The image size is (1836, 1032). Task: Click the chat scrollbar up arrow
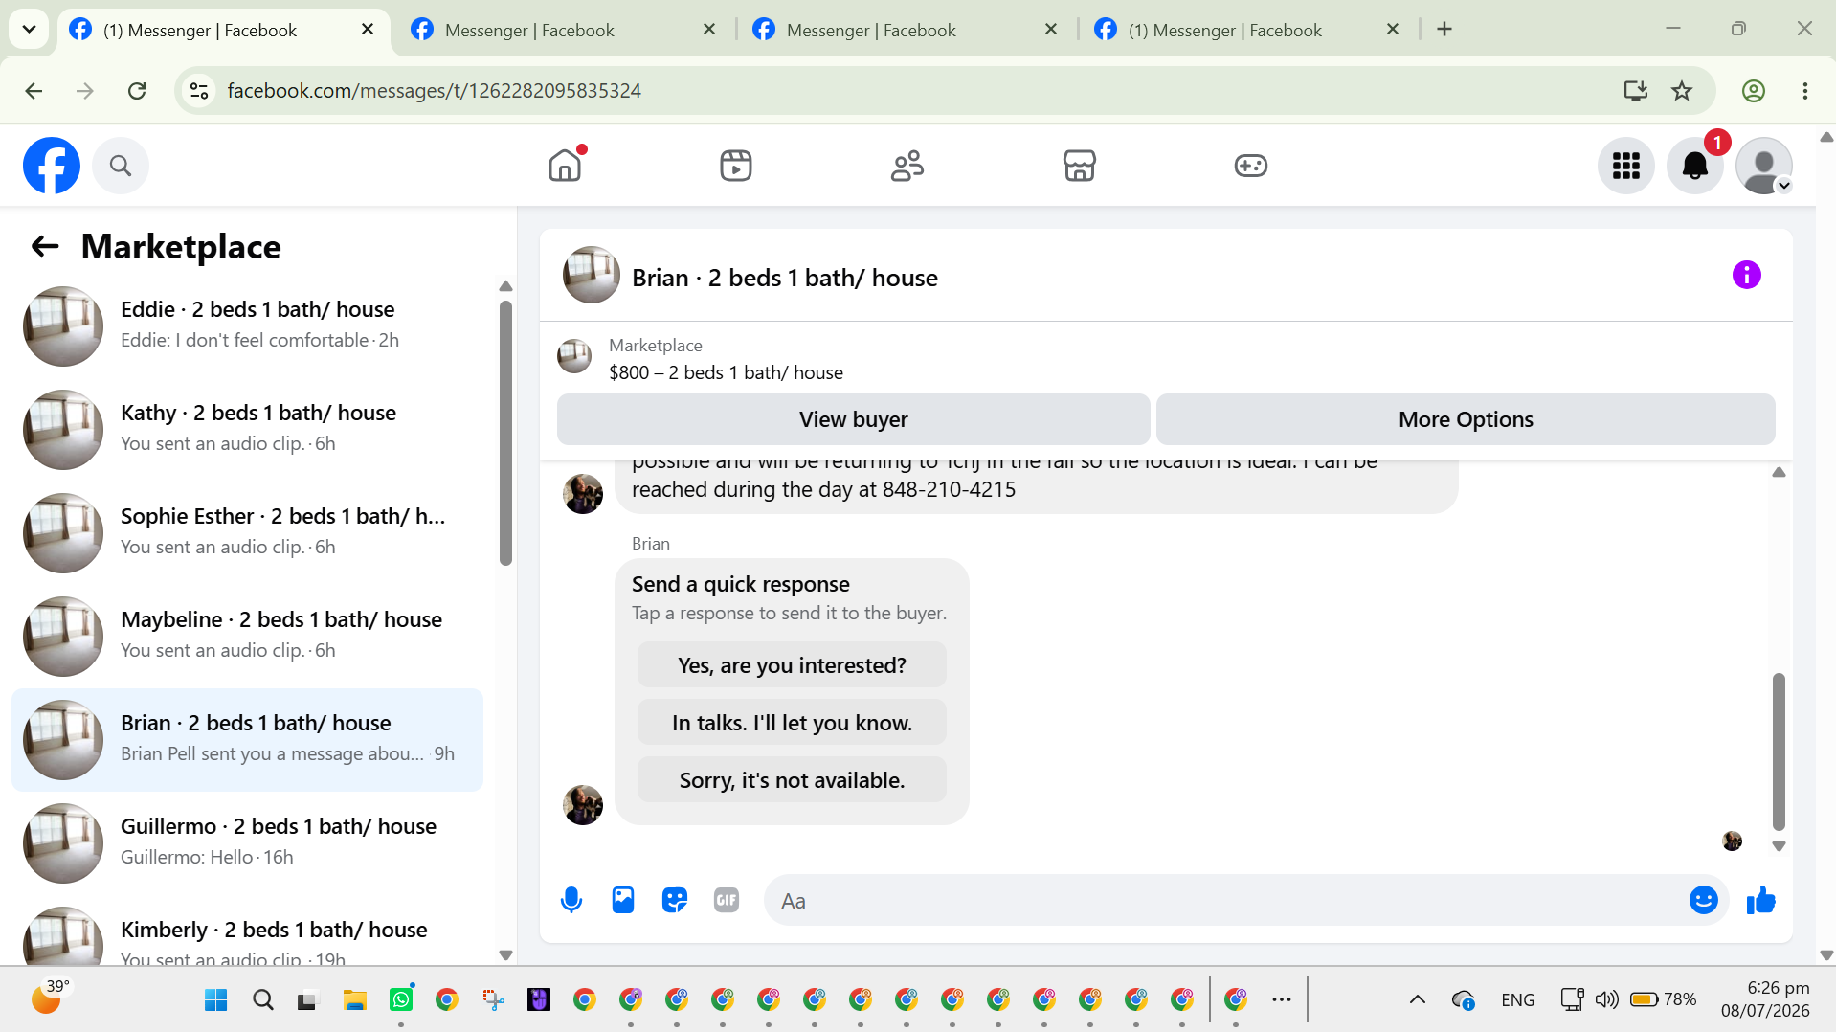tap(1779, 472)
